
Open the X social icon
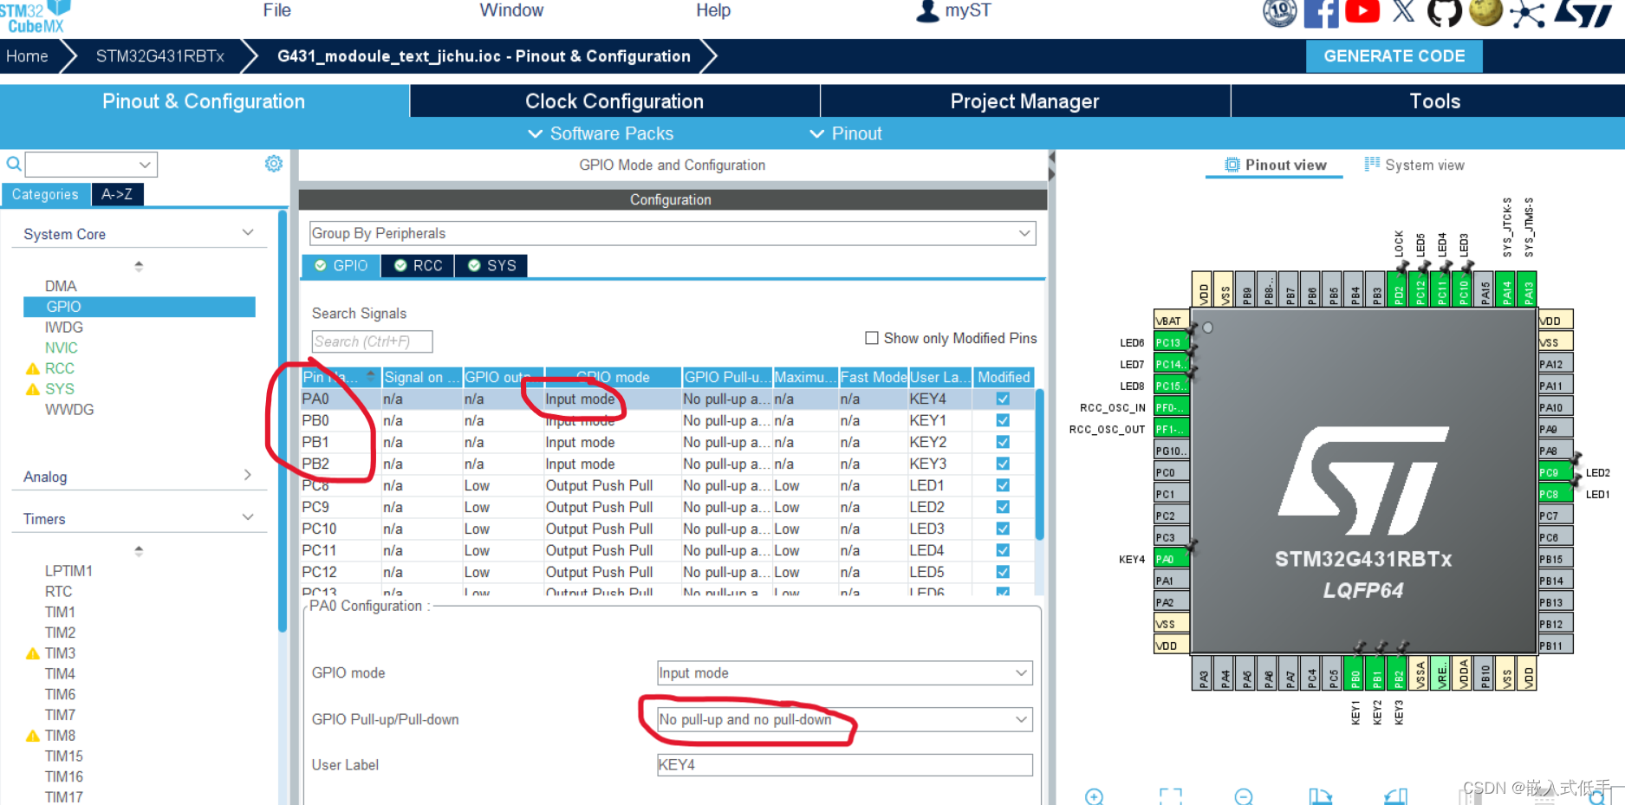click(1403, 11)
